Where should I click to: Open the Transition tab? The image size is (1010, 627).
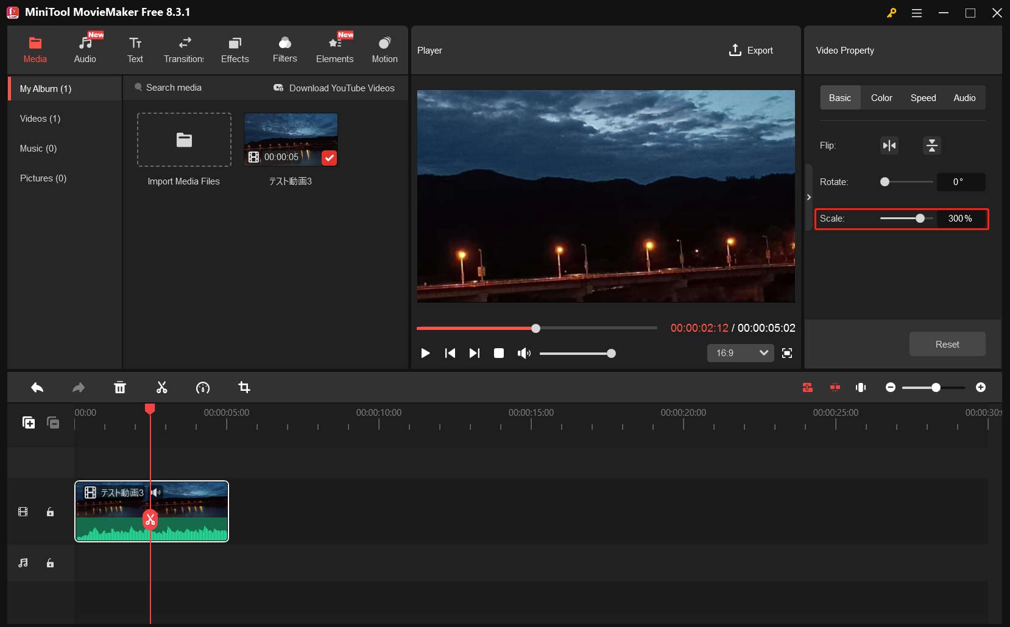pos(184,50)
